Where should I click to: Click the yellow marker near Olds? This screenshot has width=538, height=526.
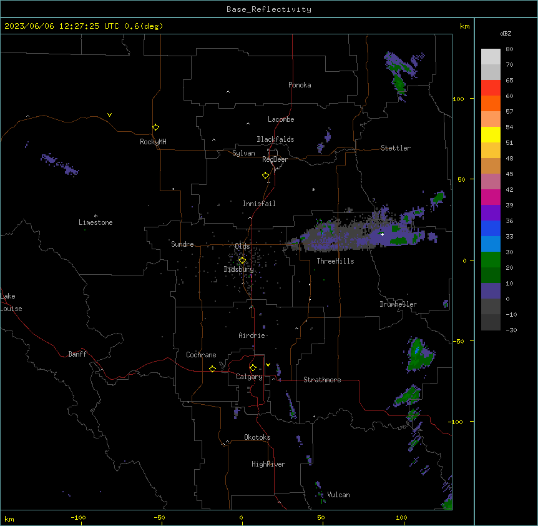click(x=242, y=261)
